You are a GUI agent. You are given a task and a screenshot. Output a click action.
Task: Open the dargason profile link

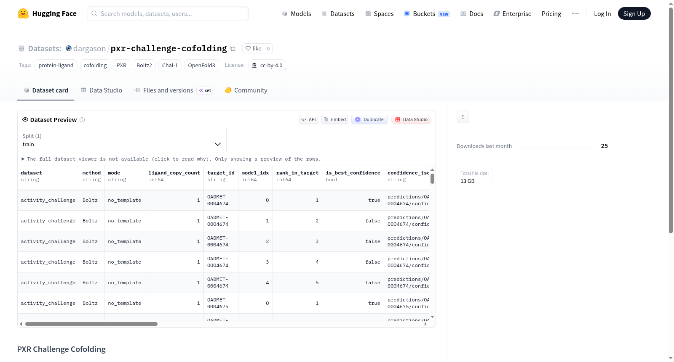click(x=89, y=48)
